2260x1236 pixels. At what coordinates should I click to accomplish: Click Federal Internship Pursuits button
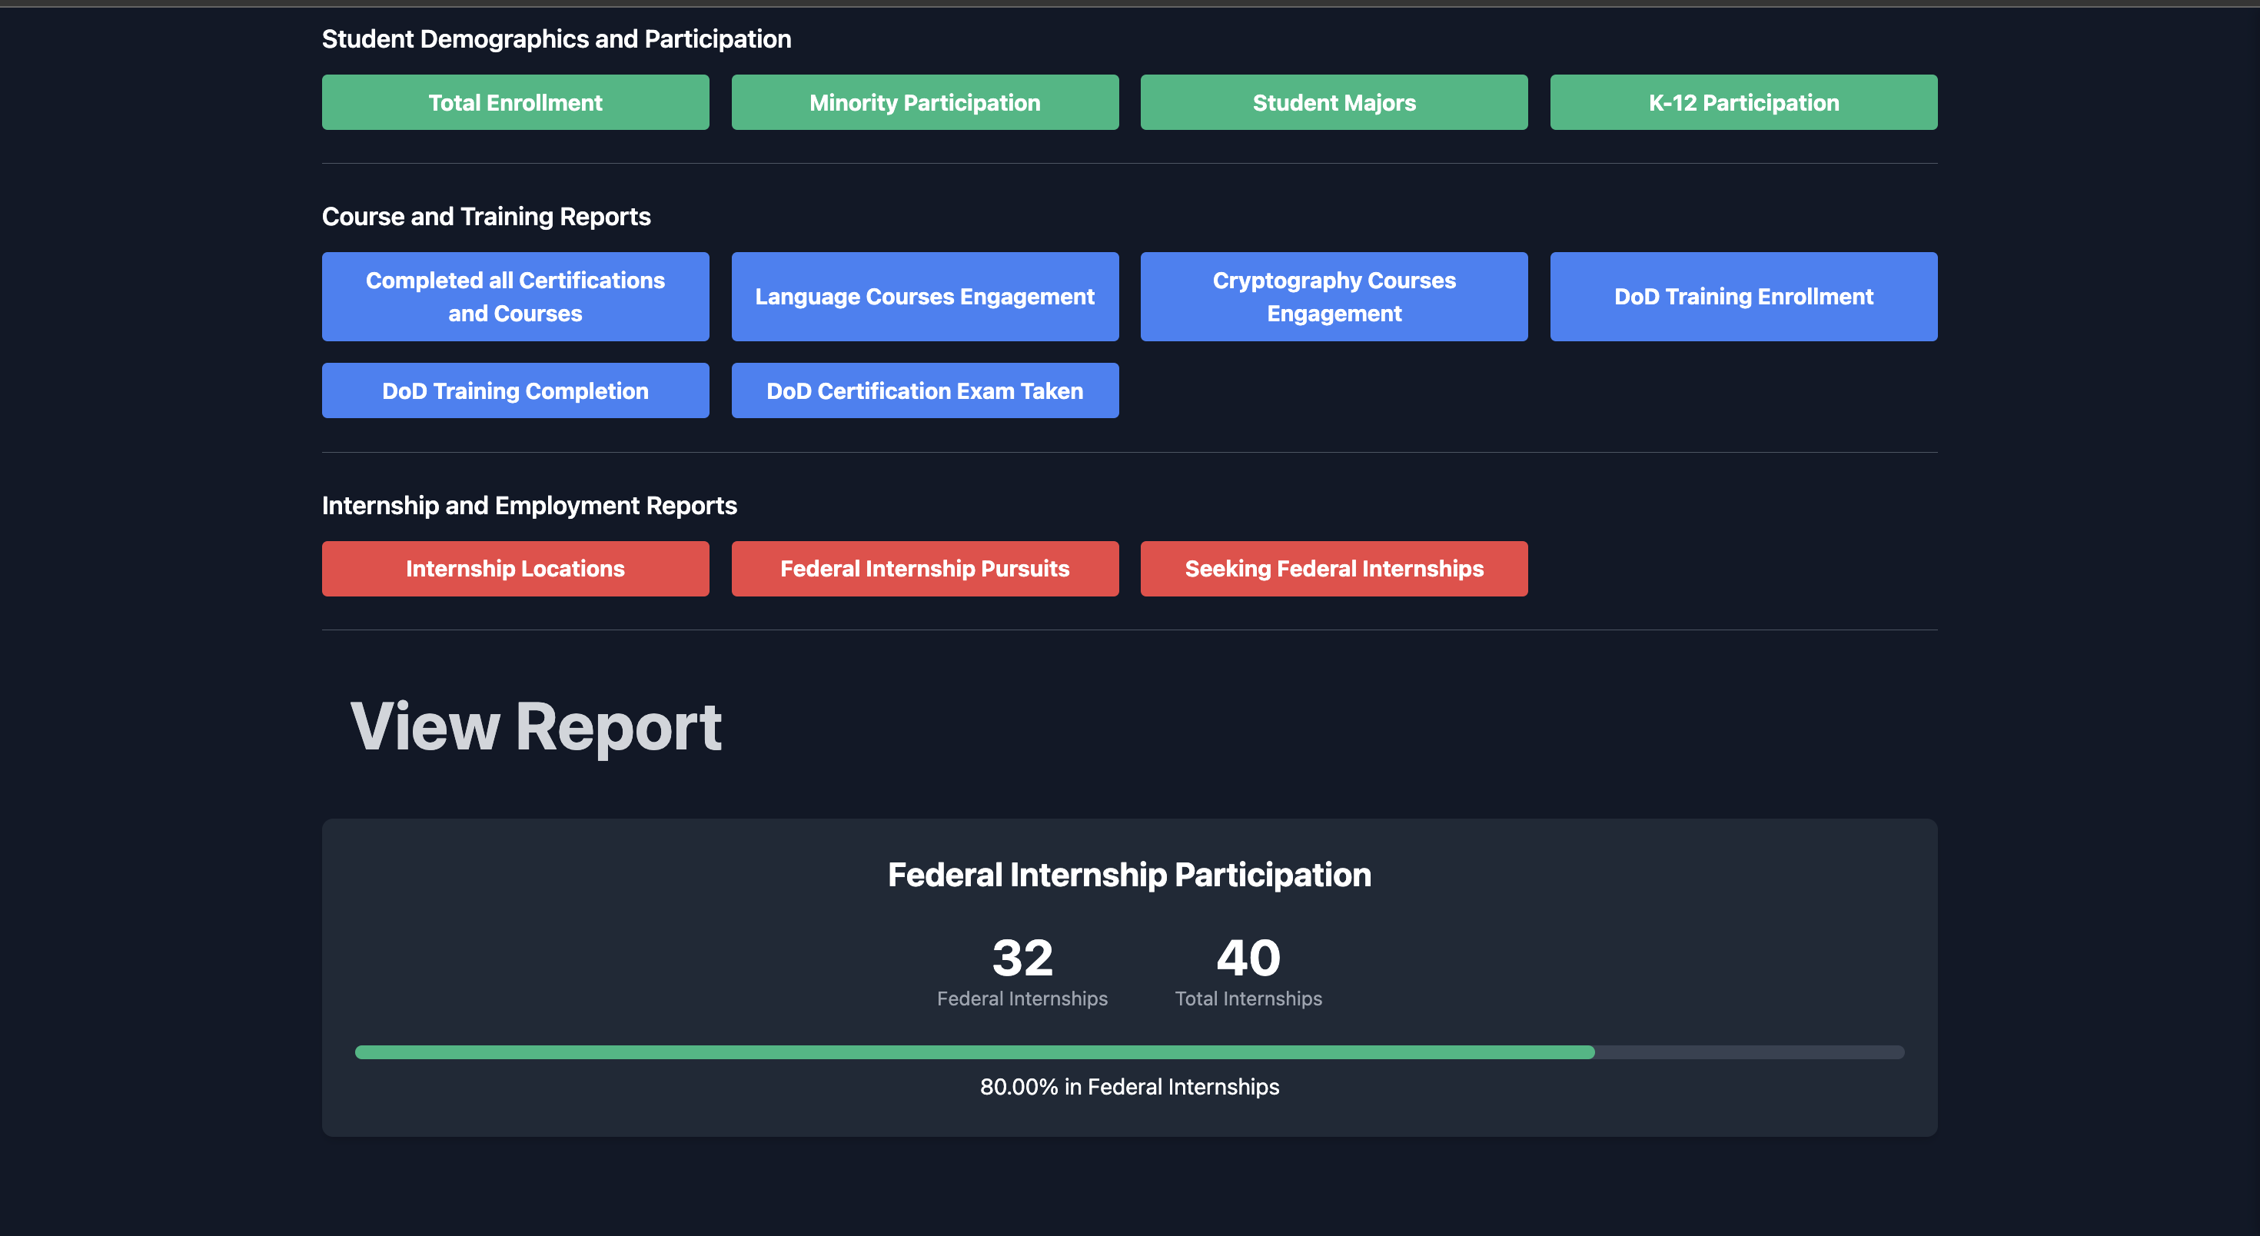pyautogui.click(x=925, y=569)
